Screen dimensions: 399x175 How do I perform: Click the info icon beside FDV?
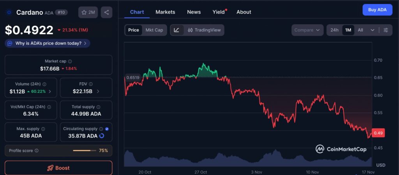91,84
